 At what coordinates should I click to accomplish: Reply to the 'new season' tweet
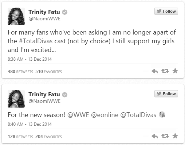[155, 136]
